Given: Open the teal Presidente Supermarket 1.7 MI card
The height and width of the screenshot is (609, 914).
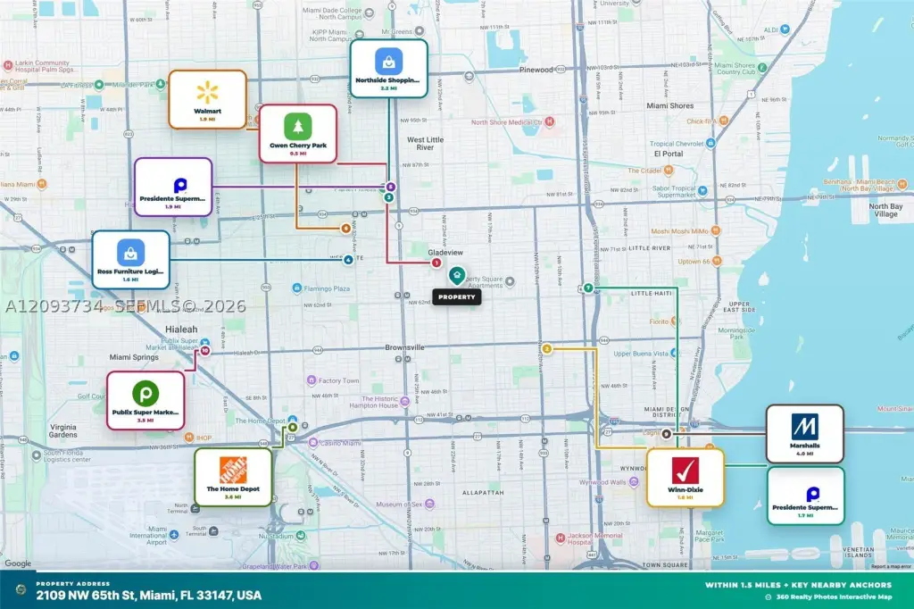Looking at the screenshot, I should pyautogui.click(x=806, y=496).
